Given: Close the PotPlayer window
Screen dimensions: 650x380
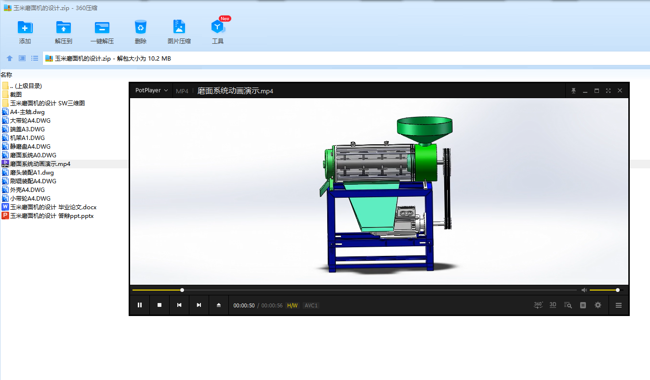Looking at the screenshot, I should click(x=620, y=90).
